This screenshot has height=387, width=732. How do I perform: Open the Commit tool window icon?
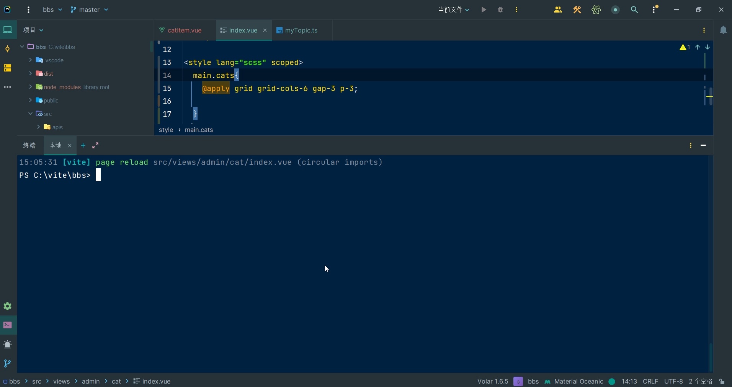point(7,49)
